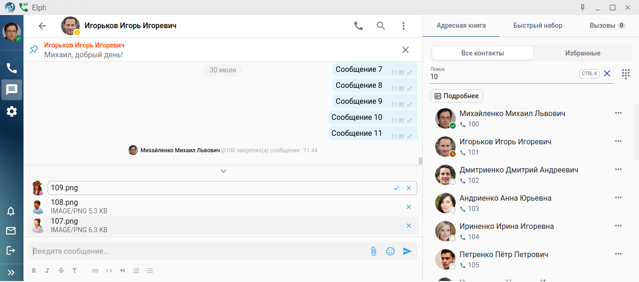Switch to the Адресная книга tab

(461, 25)
